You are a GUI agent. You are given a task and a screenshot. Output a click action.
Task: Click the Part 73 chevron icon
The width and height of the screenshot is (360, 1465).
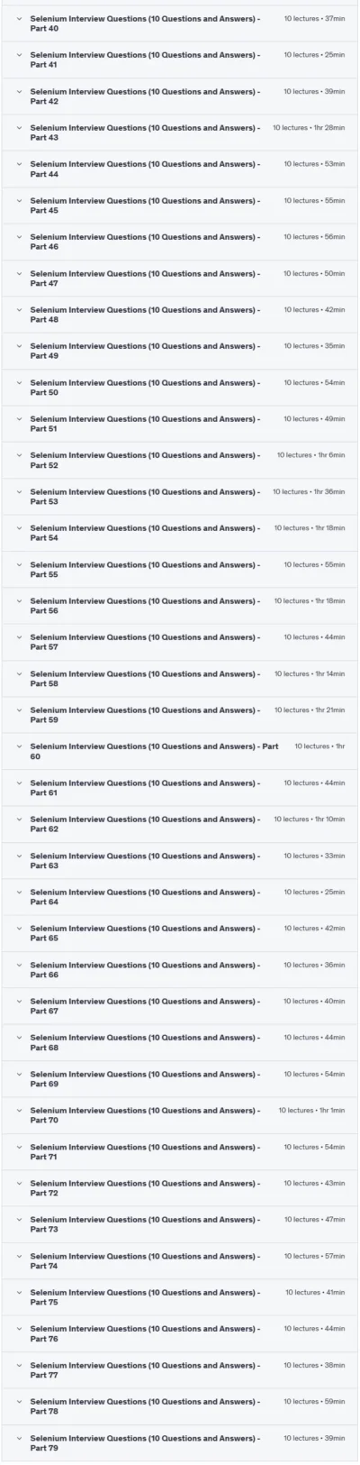tap(19, 1220)
